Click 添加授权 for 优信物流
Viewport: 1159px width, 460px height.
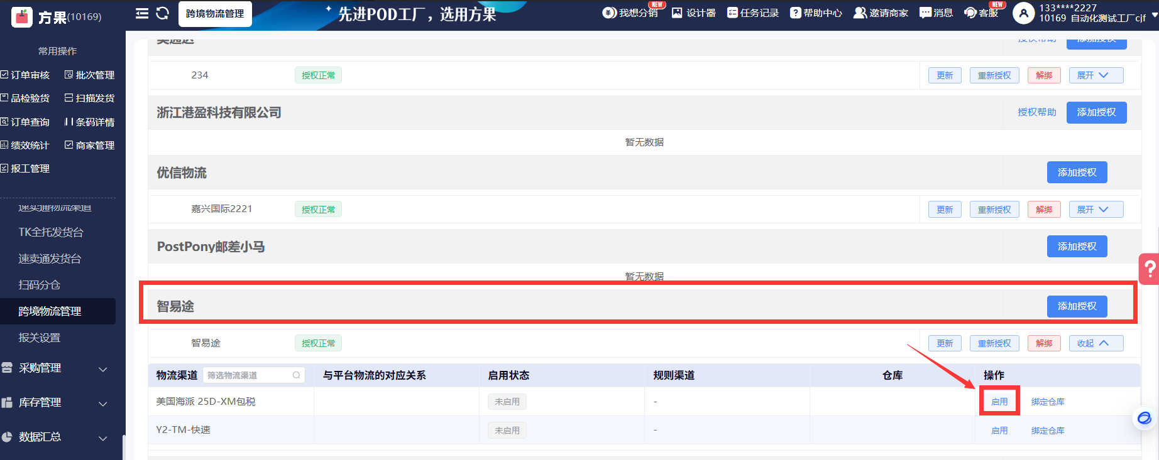tap(1077, 173)
